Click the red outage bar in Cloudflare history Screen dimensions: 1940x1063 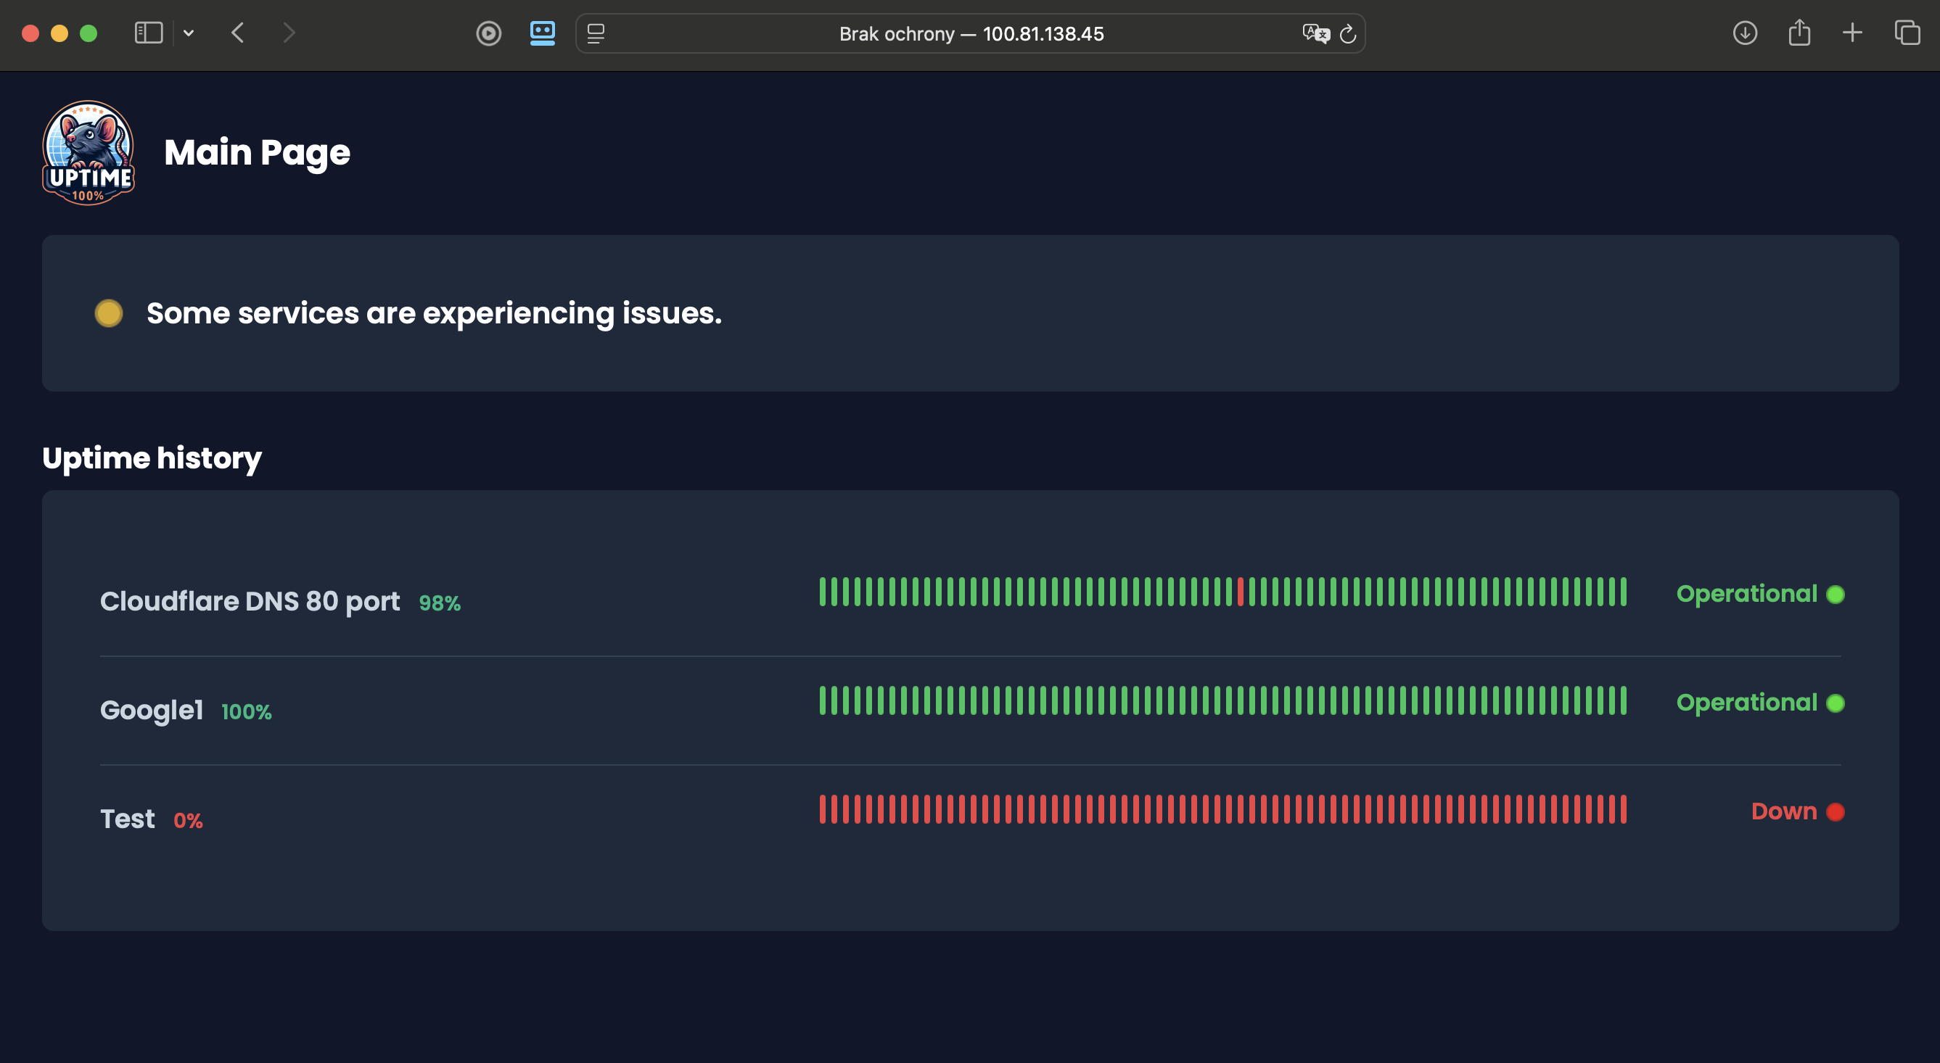[1241, 592]
